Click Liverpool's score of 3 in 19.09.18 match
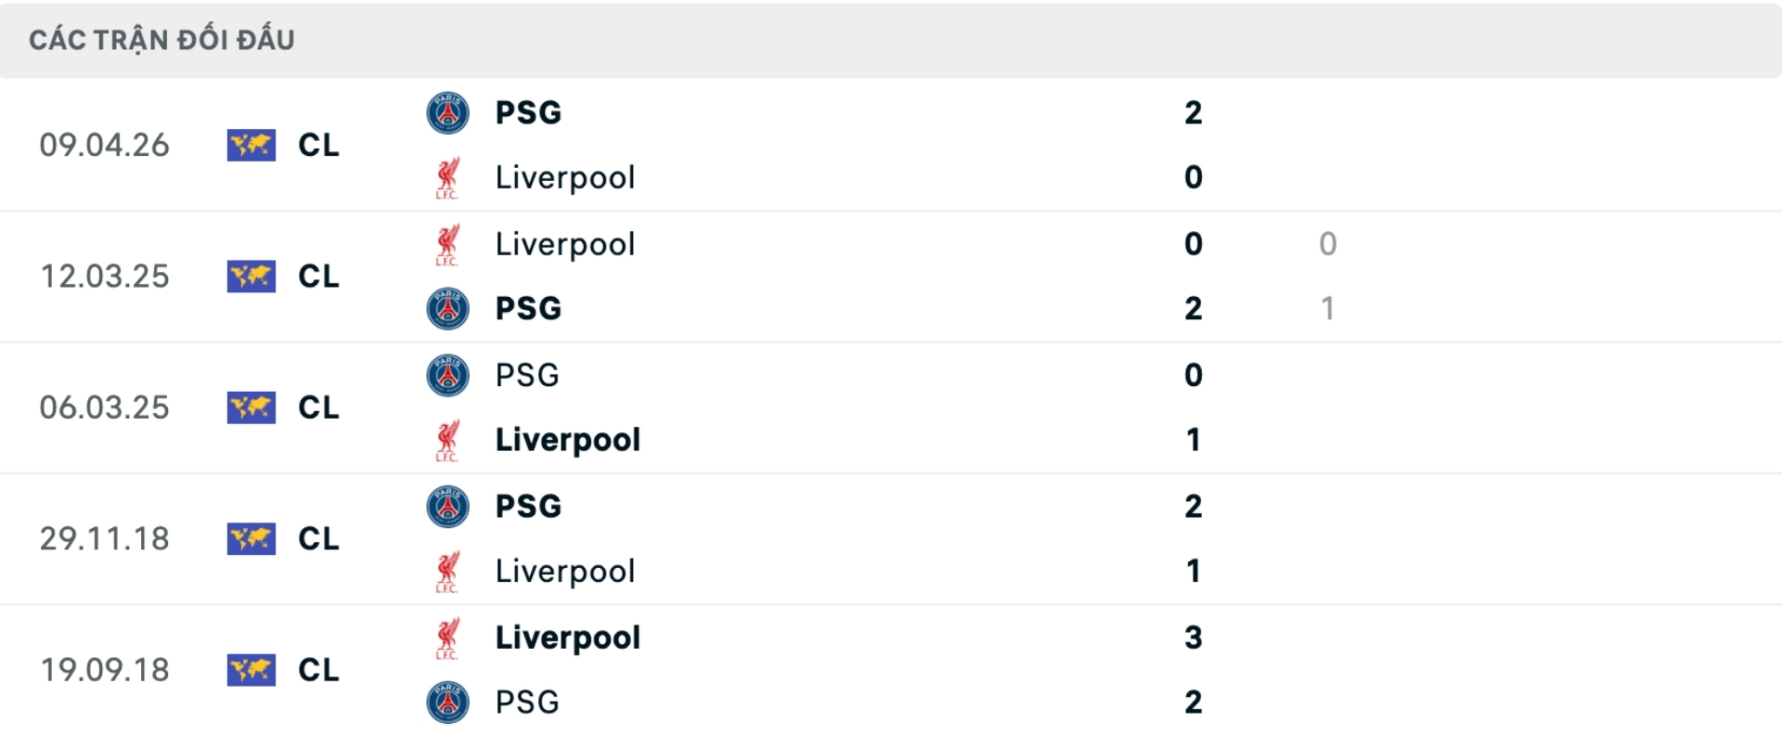The width and height of the screenshot is (1782, 735). click(x=1193, y=638)
